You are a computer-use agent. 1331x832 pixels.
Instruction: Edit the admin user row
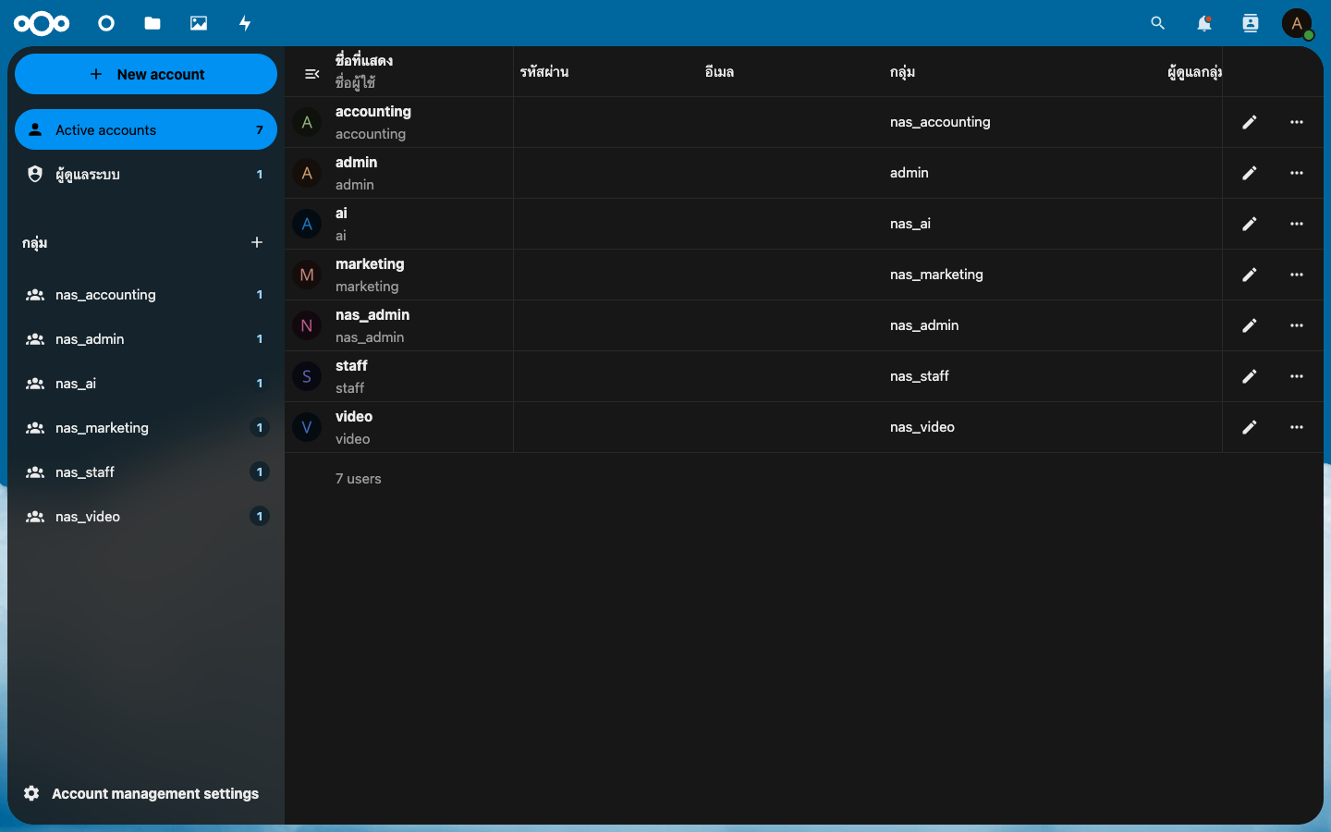[x=1250, y=173]
